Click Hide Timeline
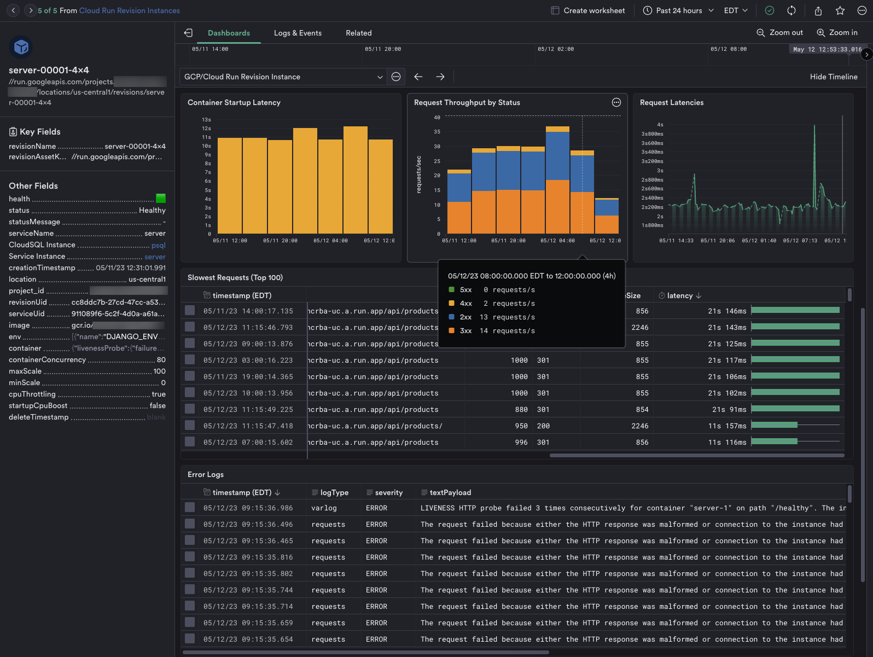Screen dimensions: 873x657 [x=834, y=77]
